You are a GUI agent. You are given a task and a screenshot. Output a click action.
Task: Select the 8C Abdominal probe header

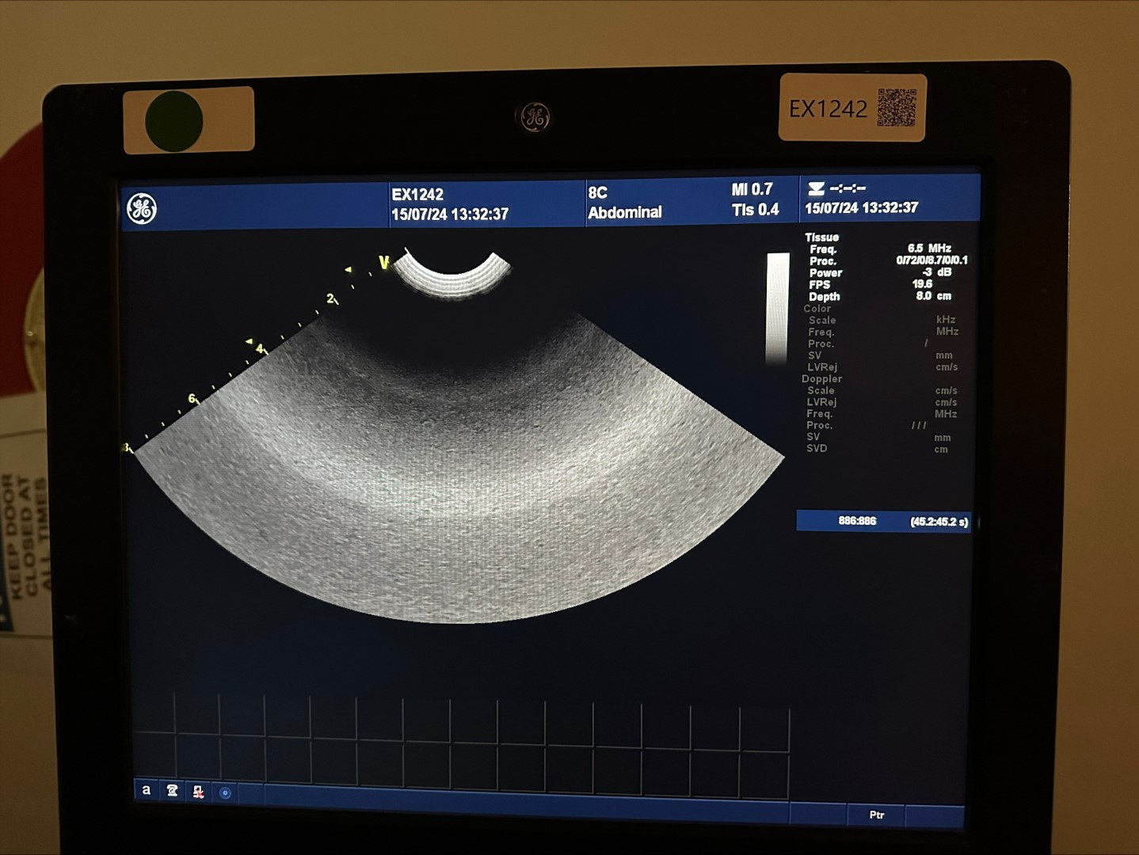pyautogui.click(x=624, y=203)
